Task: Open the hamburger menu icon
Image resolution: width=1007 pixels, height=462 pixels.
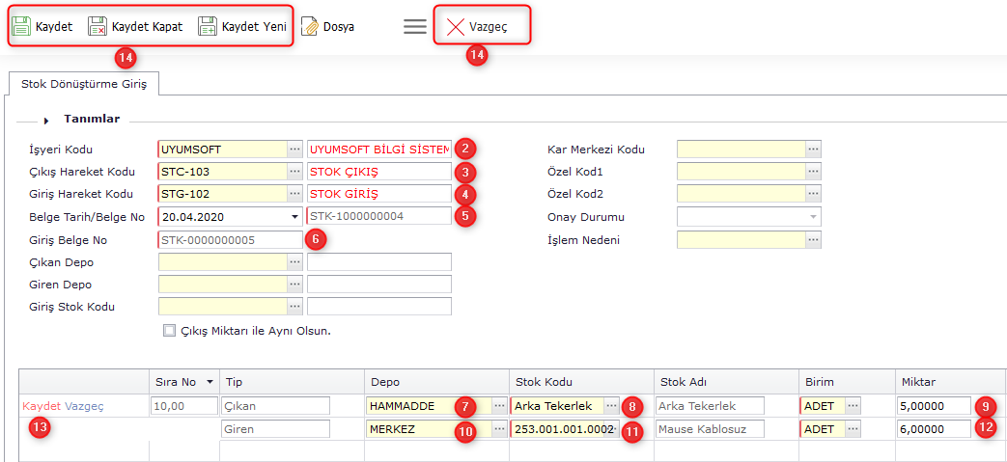Action: pyautogui.click(x=415, y=27)
